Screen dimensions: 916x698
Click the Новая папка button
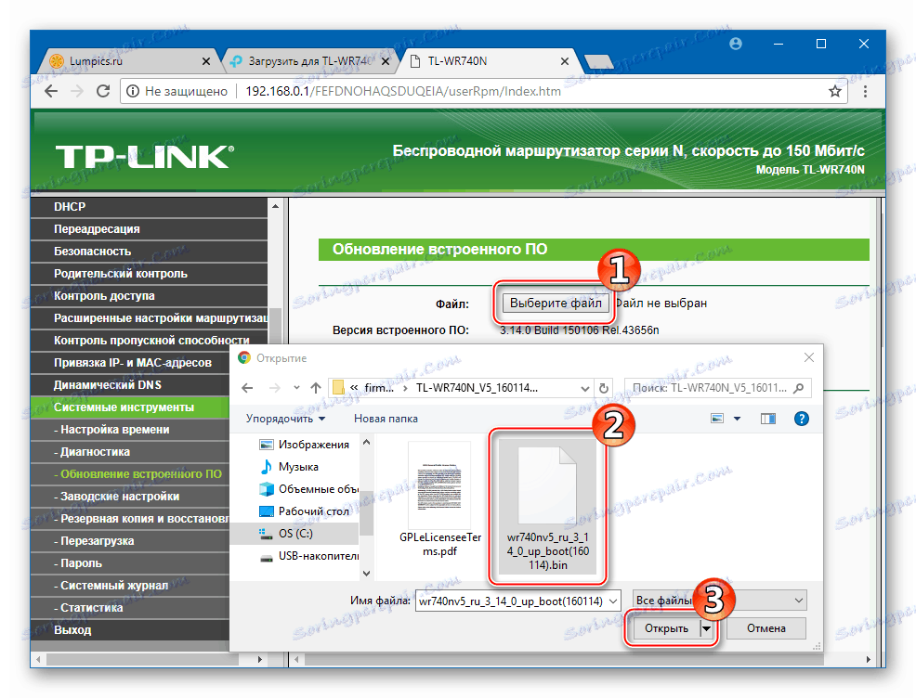point(386,419)
